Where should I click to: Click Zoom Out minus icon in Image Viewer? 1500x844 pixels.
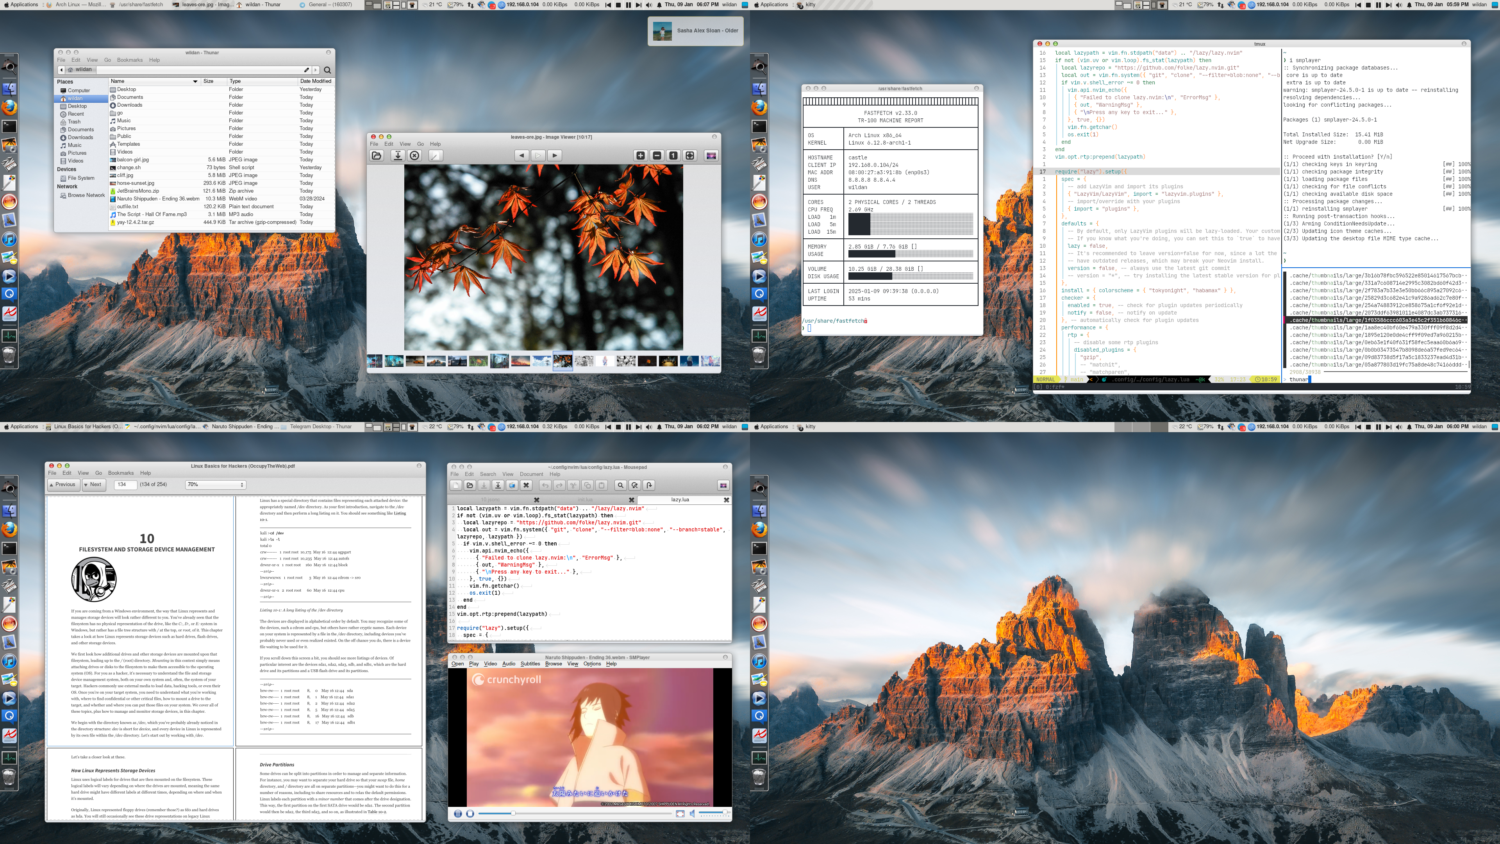pyautogui.click(x=657, y=156)
